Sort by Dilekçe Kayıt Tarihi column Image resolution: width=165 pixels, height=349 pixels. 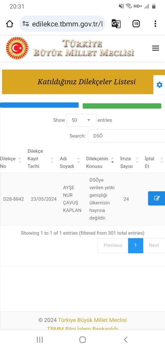tap(40, 159)
